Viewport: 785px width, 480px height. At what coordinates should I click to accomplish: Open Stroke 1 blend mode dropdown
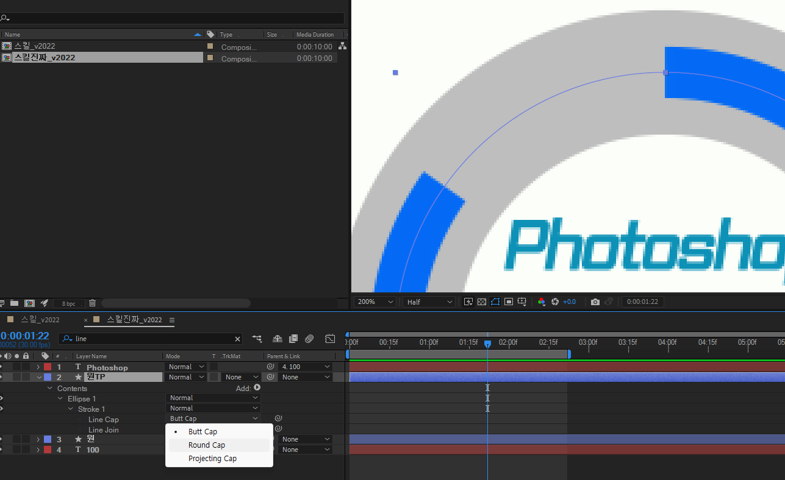click(213, 409)
